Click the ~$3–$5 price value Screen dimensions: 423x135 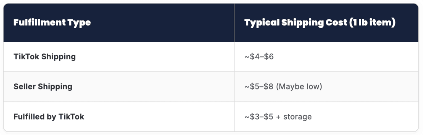(x=259, y=117)
